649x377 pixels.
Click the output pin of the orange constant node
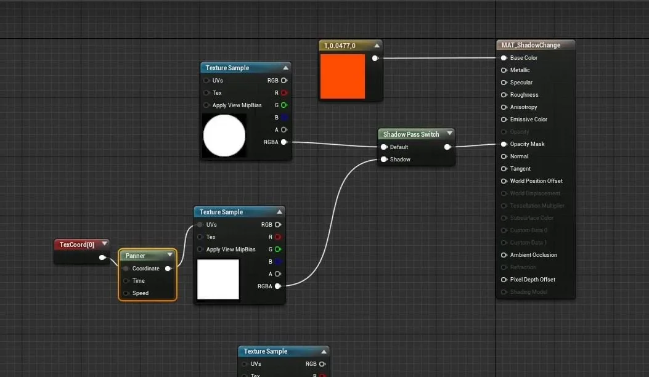click(x=375, y=58)
